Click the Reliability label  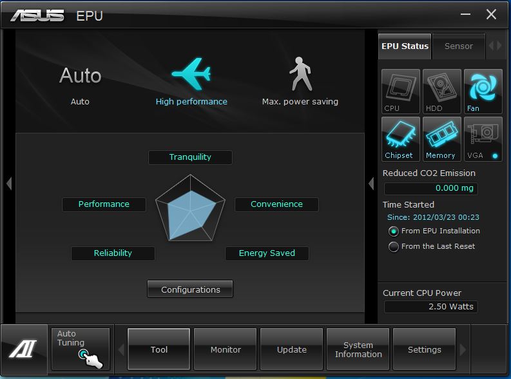click(x=113, y=253)
